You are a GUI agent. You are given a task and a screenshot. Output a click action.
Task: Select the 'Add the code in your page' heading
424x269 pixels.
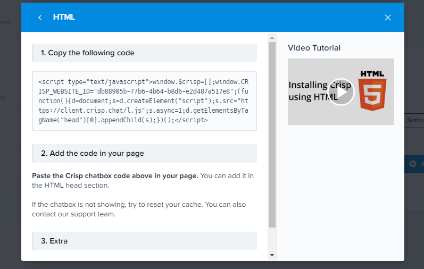point(93,153)
